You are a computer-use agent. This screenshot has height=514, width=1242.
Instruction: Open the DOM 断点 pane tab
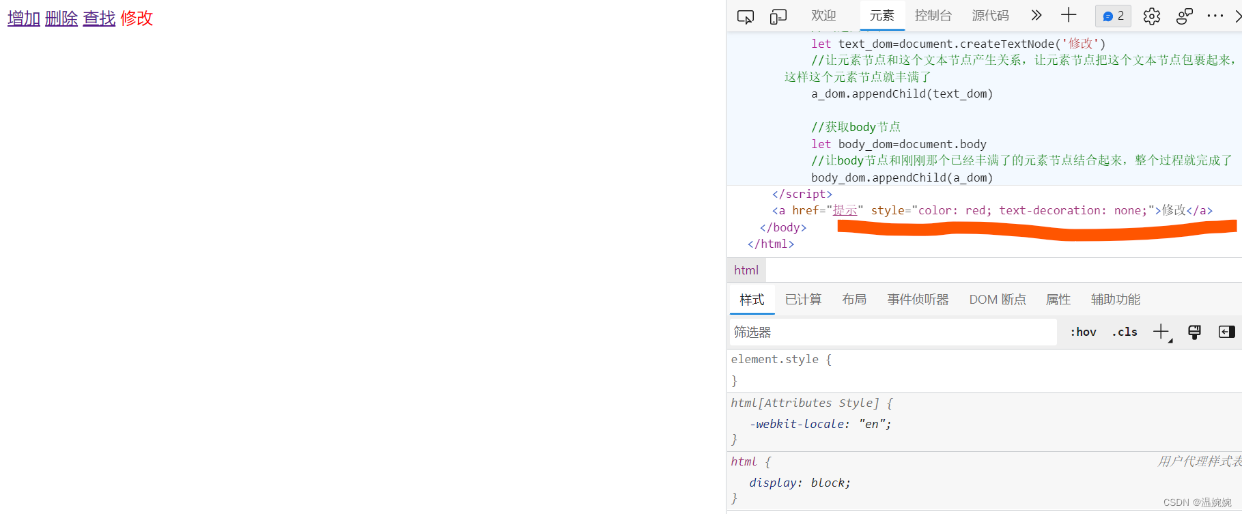[x=998, y=300]
